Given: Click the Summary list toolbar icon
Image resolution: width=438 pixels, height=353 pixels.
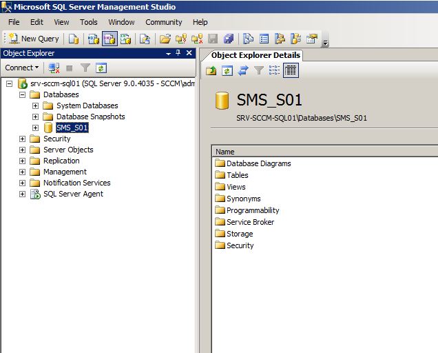Looking at the screenshot, I should pos(264,39).
